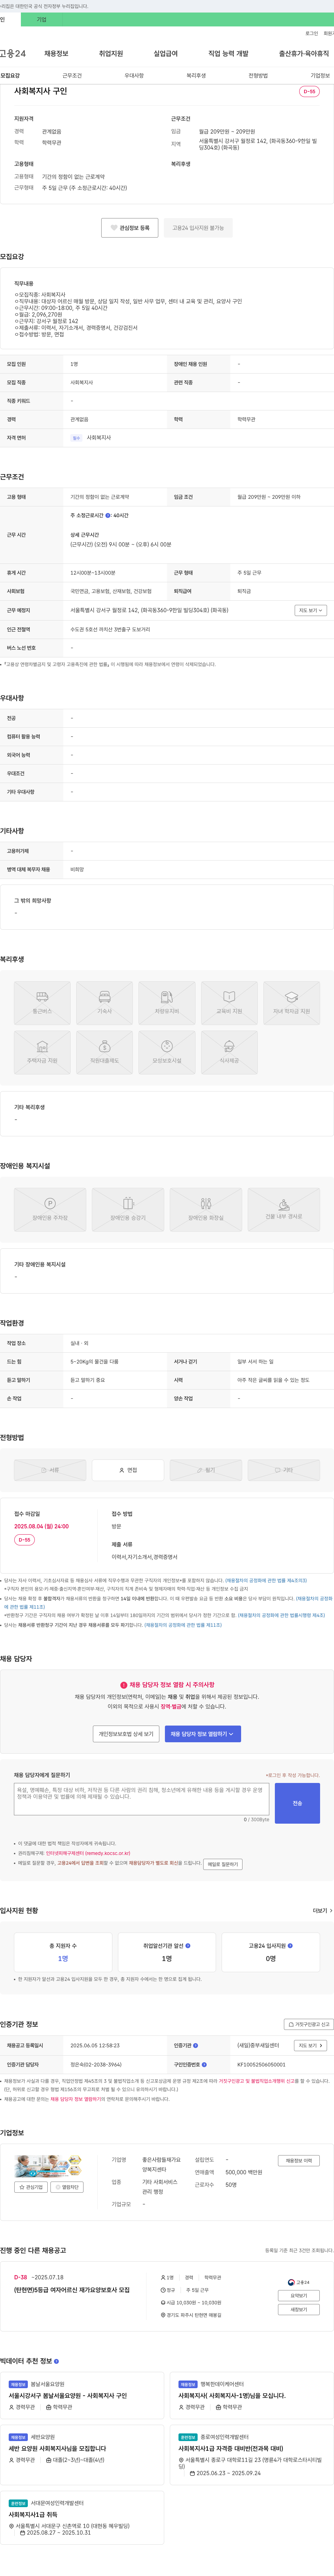The image size is (334, 2576).
Task: Click the 필기 selection method tile
Action: click(206, 1470)
